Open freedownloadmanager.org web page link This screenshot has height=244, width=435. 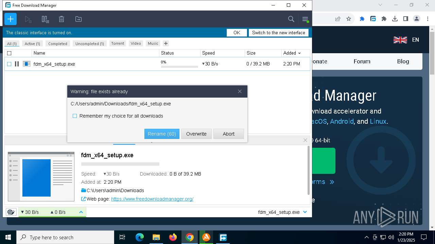[x=152, y=199]
